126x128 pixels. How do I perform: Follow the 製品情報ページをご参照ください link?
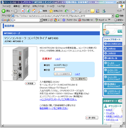click(x=54, y=108)
